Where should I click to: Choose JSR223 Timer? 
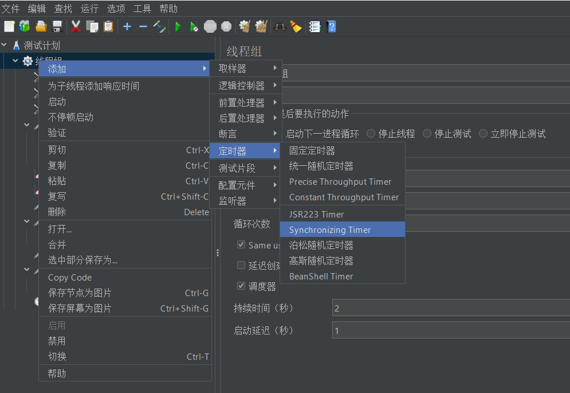[343, 214]
